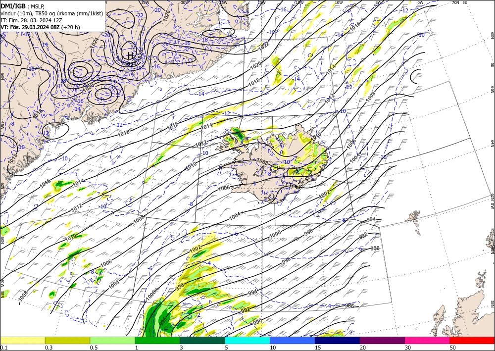Click the yellow 0.1 legend color band
495x351 pixels.
[x=22, y=340]
